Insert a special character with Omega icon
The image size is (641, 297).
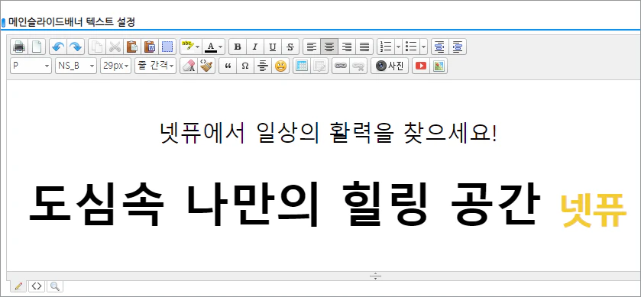click(245, 66)
